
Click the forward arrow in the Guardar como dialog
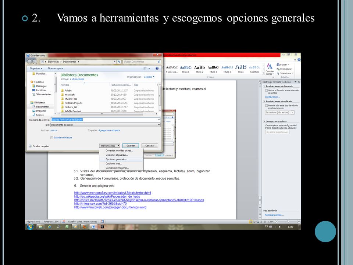(x=35, y=61)
